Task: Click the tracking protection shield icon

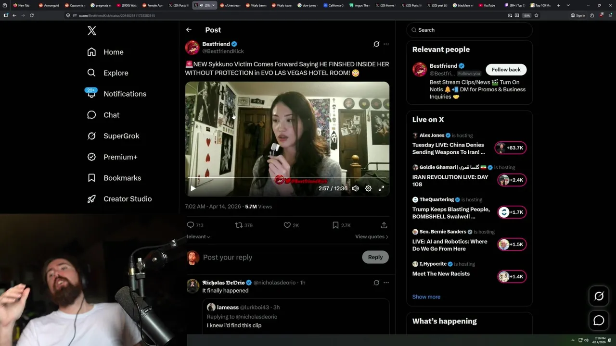Action: [x=68, y=15]
